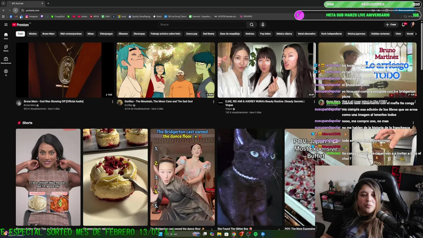This screenshot has width=423, height=238.
Task: Close the YouTube browser tab
Action: (42, 3)
